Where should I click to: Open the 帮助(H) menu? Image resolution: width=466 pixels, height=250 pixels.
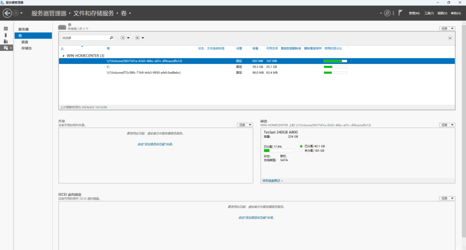[456, 13]
